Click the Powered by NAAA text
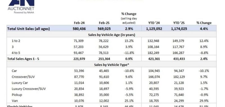 24,12
